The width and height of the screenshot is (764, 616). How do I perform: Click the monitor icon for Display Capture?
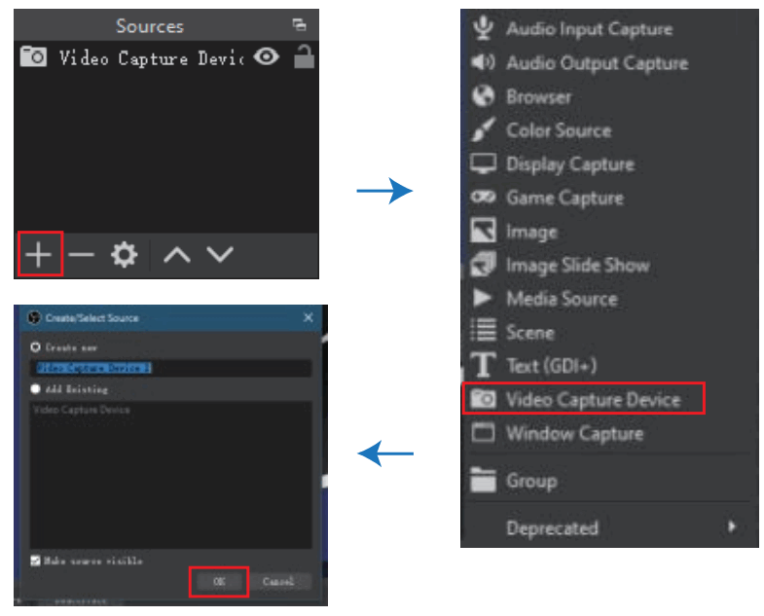pos(483,163)
